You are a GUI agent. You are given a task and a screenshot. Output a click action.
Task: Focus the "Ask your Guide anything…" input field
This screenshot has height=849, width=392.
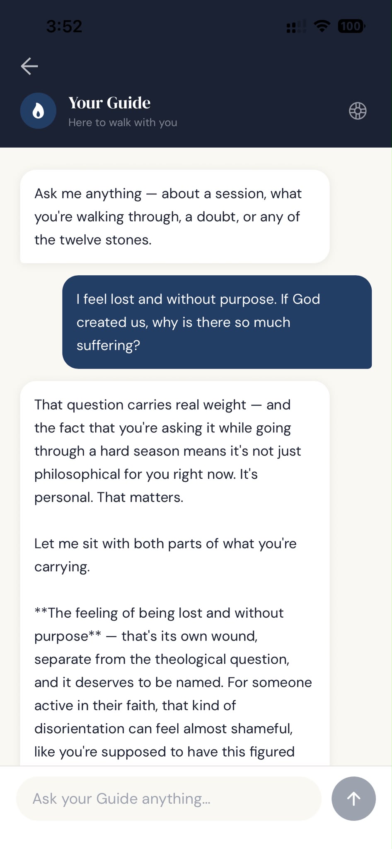click(x=169, y=798)
